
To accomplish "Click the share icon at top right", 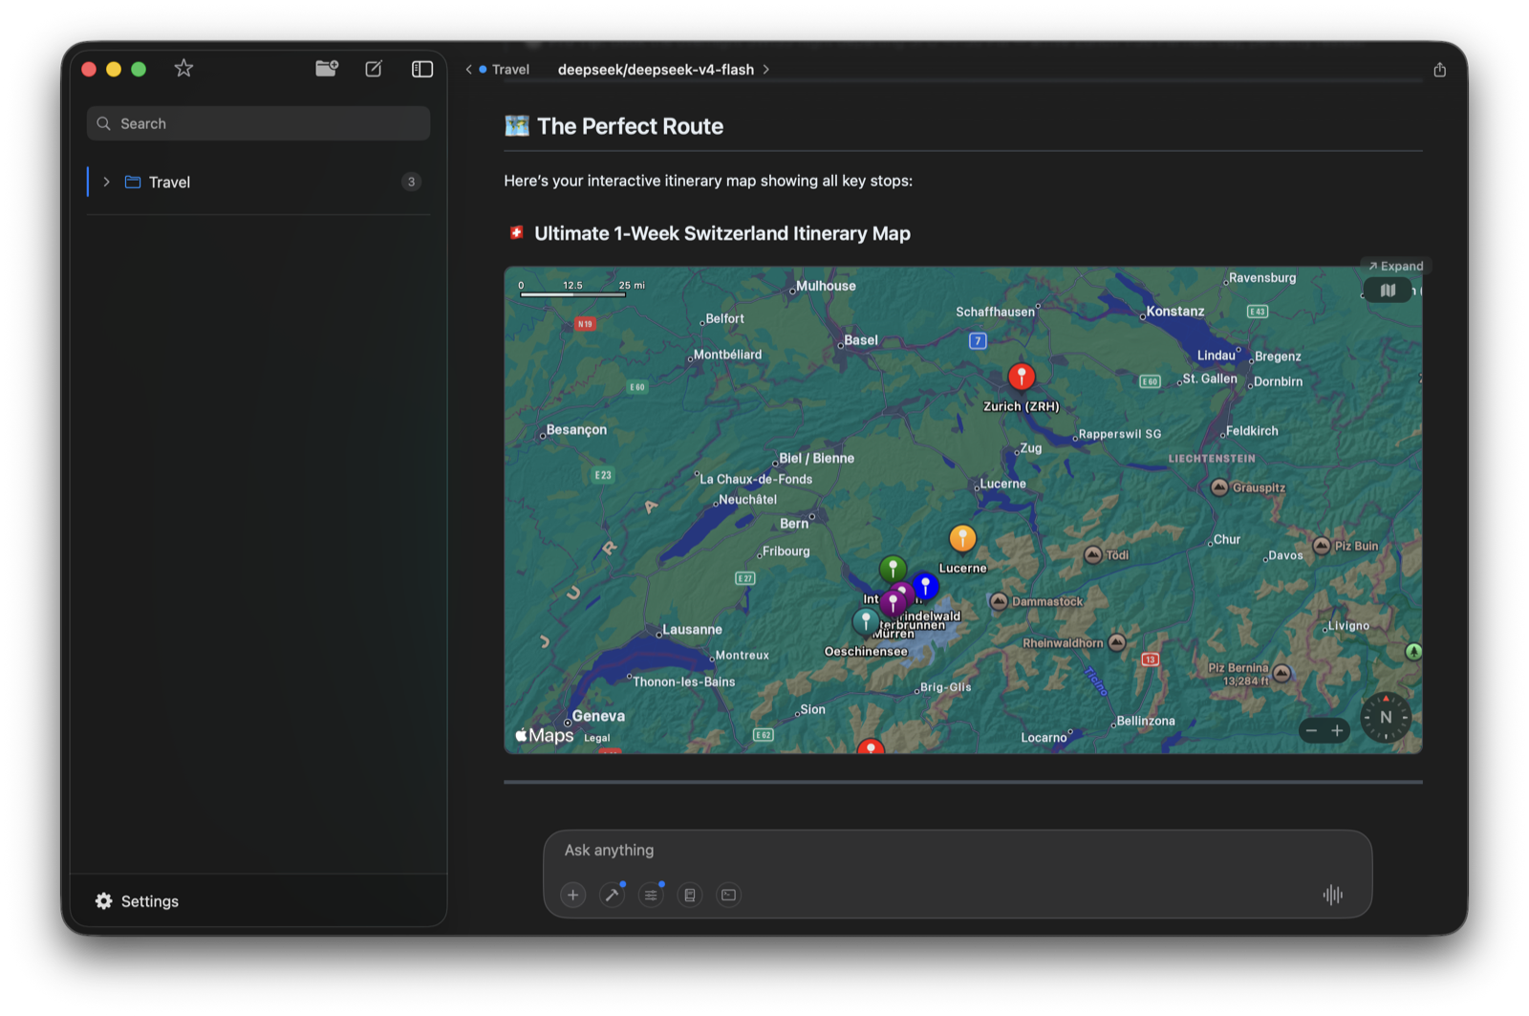I will click(1439, 70).
